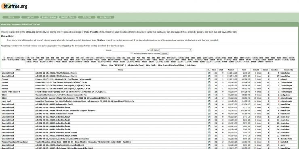Open the Sound Tribe Sector 9 artist link

pyautogui.click(x=11, y=92)
